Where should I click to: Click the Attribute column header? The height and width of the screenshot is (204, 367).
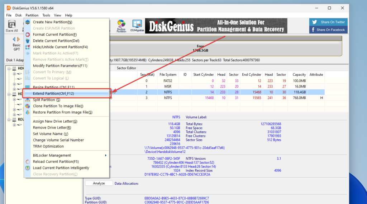click(x=316, y=74)
